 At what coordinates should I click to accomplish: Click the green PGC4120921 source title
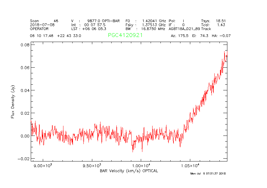pos(125,35)
